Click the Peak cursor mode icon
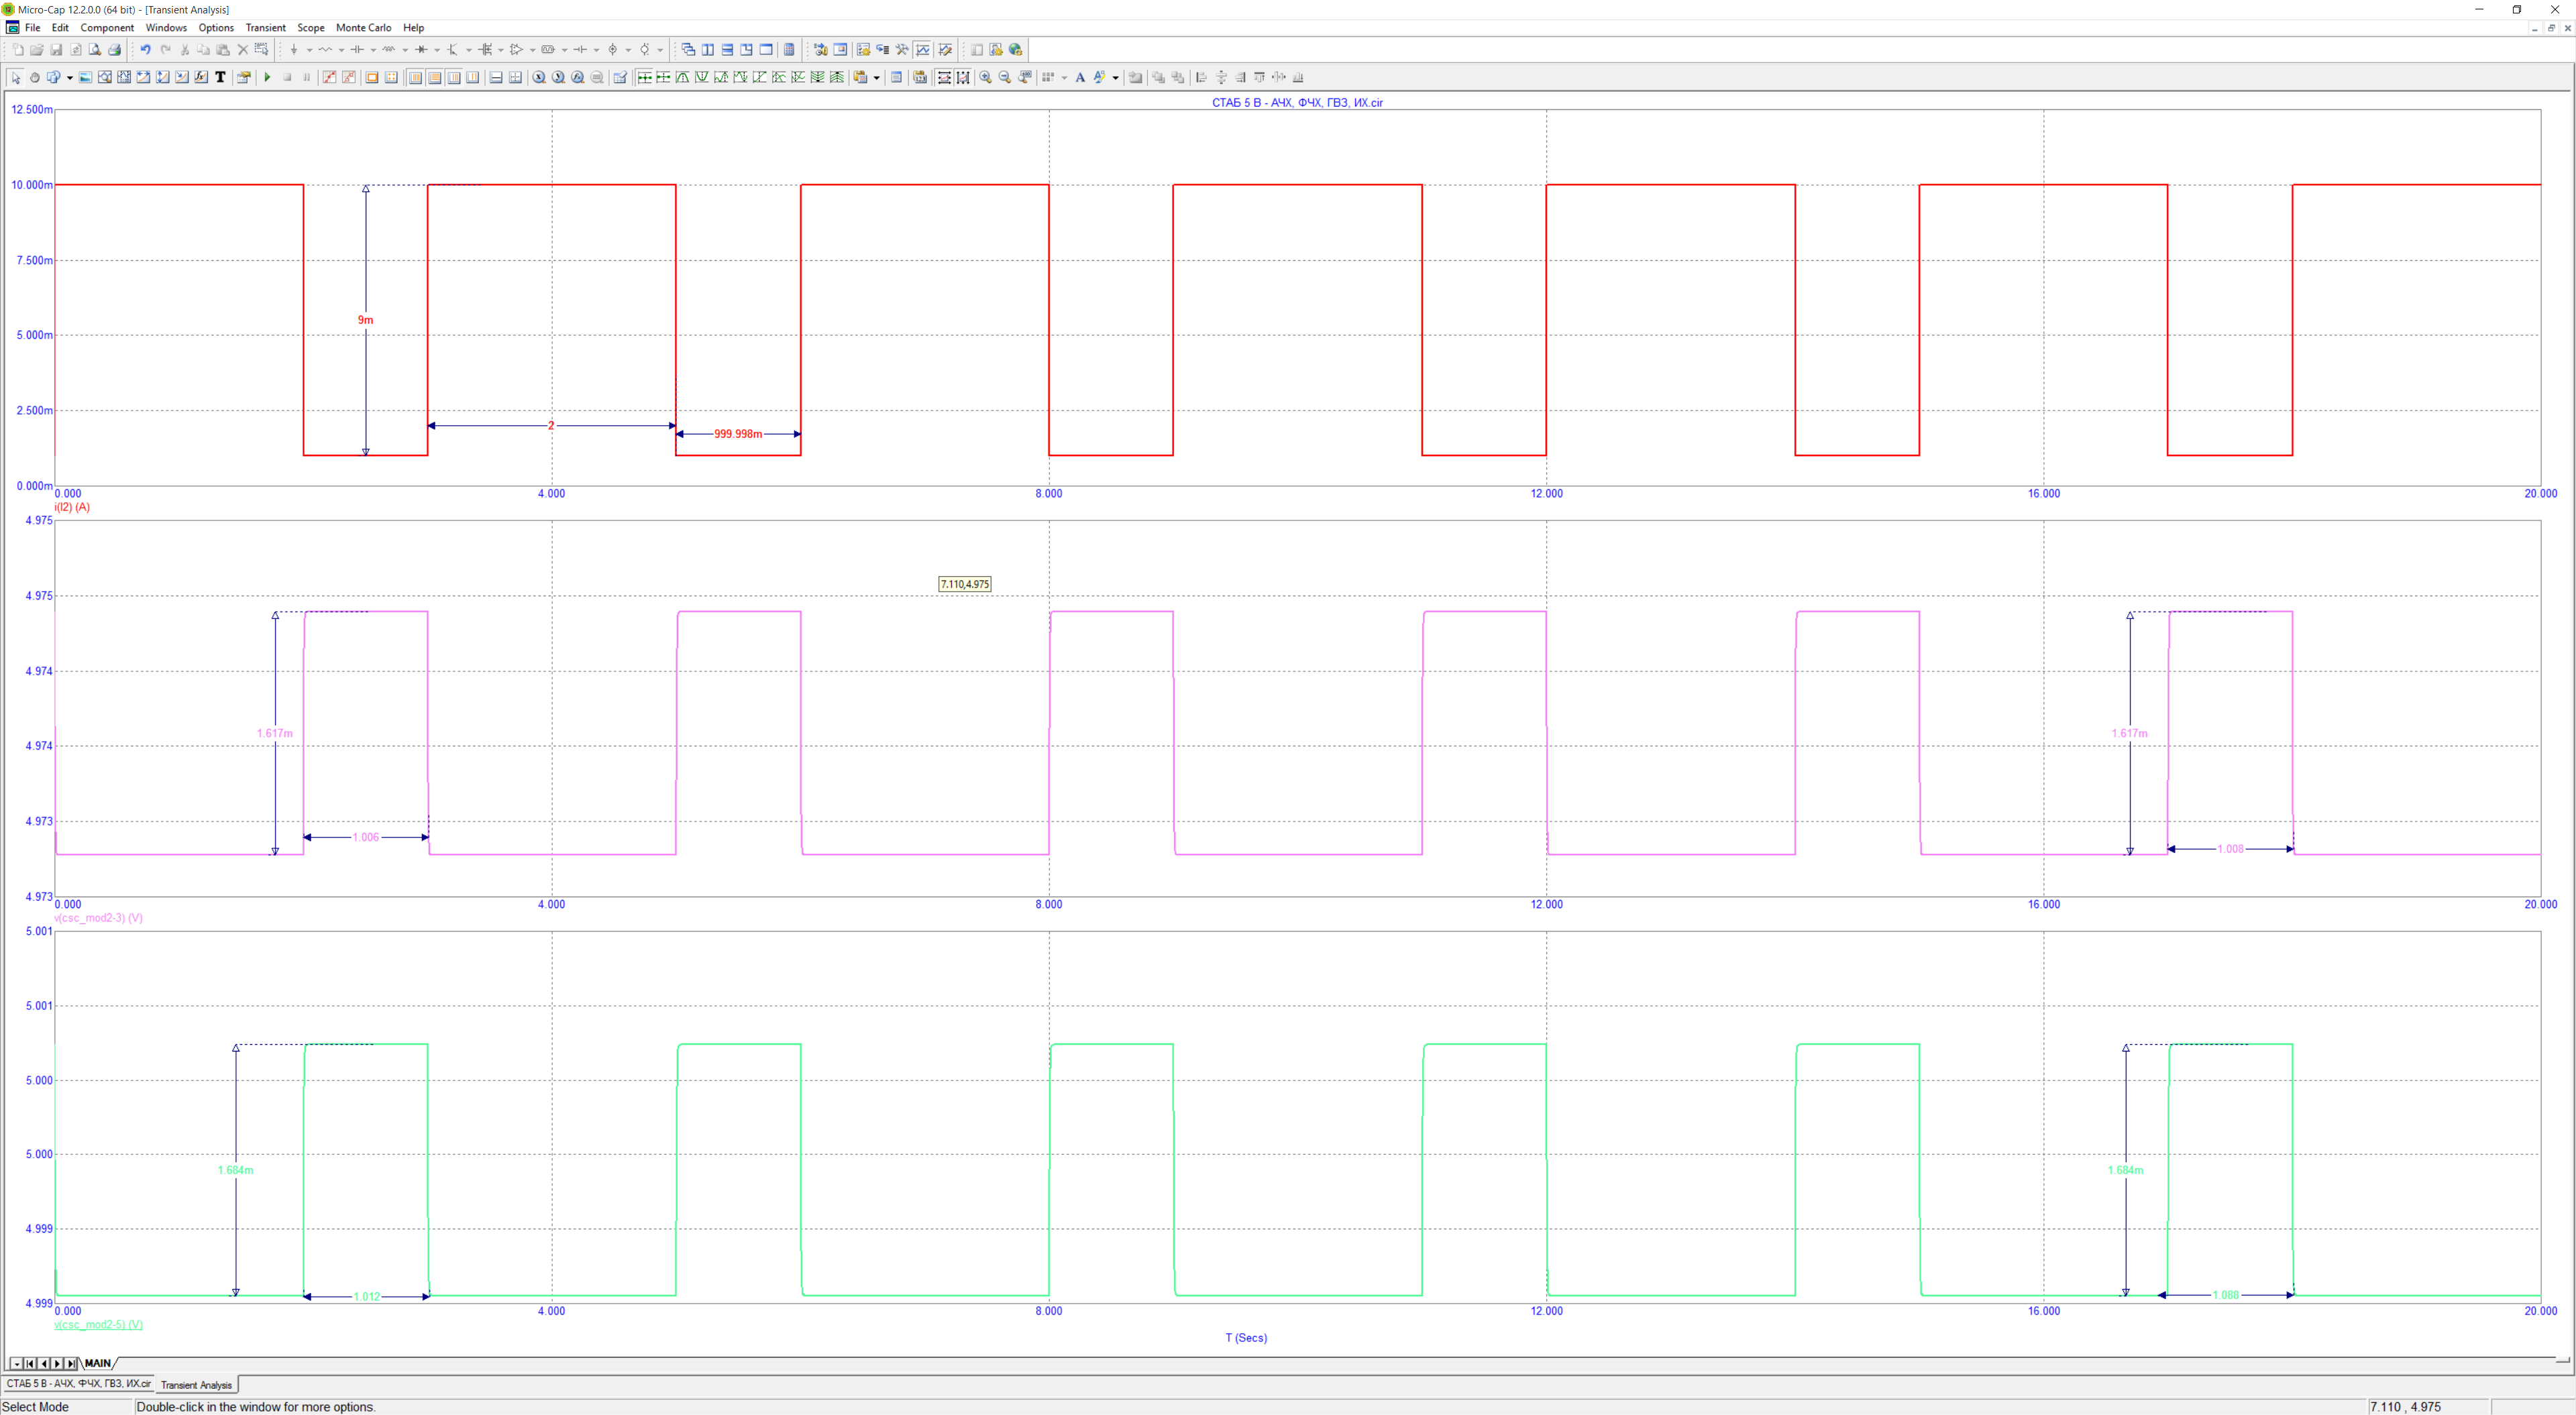Screen dimensions: 2576x1415 pos(683,77)
